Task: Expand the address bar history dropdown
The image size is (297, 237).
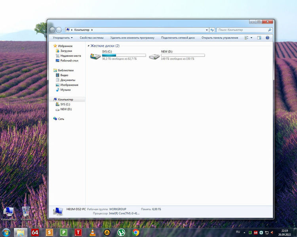Action: coord(207,30)
